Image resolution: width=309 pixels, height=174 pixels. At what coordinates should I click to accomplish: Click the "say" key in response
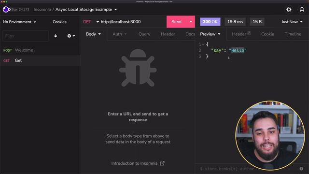click(217, 50)
